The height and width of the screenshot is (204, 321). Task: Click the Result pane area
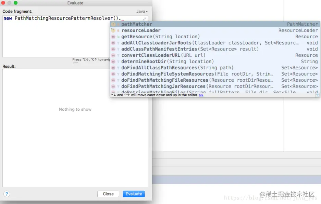(x=75, y=128)
